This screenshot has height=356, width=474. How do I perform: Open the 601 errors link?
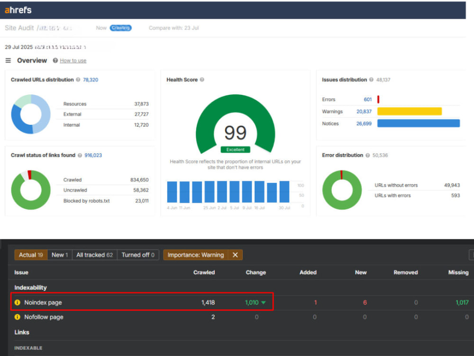click(x=368, y=99)
